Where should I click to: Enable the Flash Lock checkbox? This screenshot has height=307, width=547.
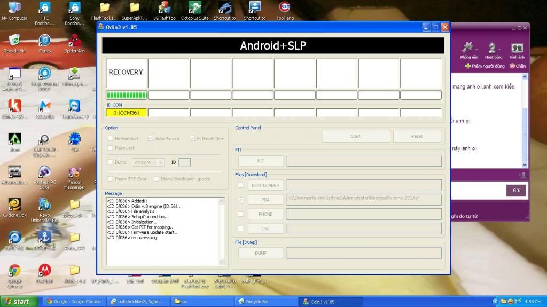point(111,148)
